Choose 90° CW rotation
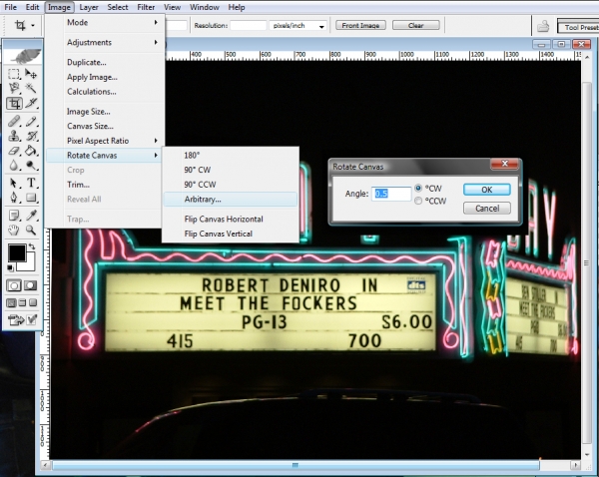 click(x=231, y=170)
